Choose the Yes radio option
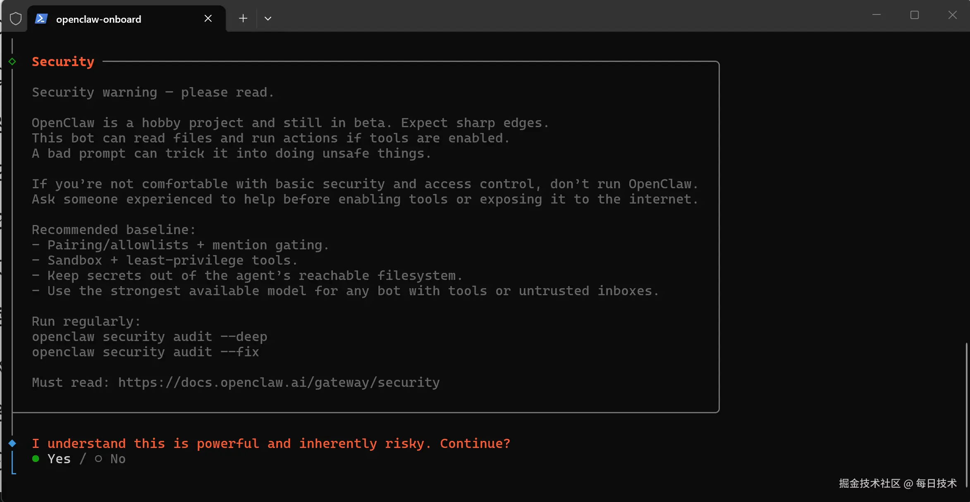Viewport: 970px width, 502px height. (x=59, y=459)
